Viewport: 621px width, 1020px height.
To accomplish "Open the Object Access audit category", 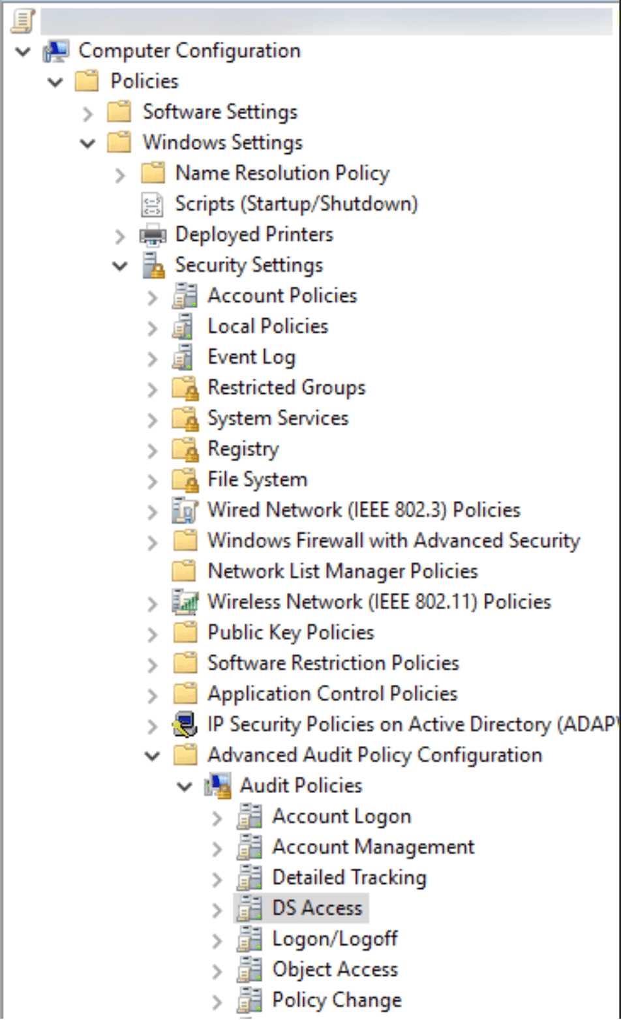I will [x=335, y=970].
